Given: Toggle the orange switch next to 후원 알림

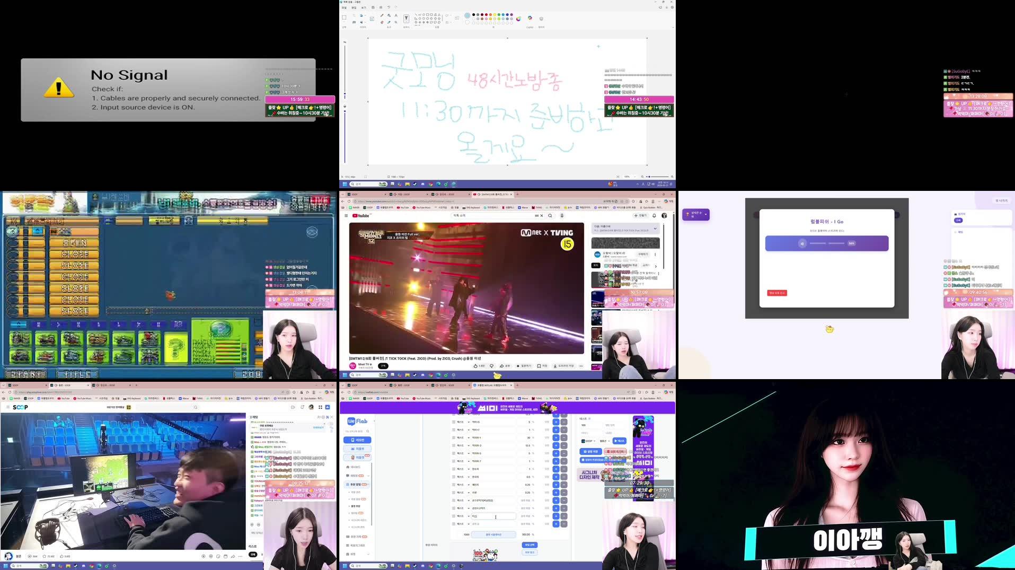Looking at the screenshot, I should pos(364,485).
